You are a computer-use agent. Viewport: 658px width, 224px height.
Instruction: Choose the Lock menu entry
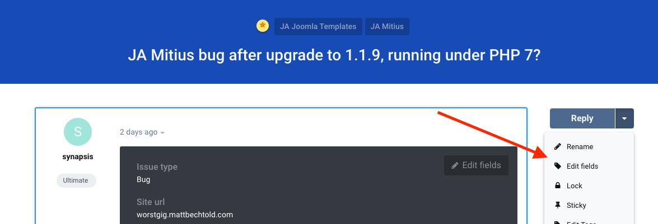(x=574, y=186)
